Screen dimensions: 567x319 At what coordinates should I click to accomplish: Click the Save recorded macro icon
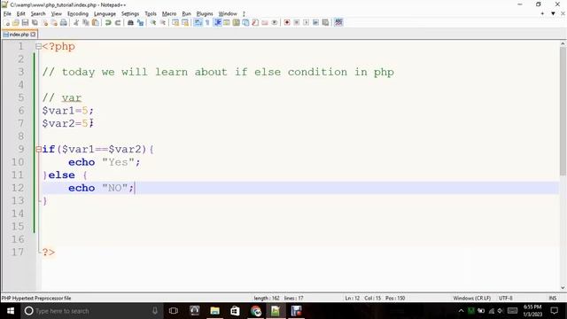click(x=325, y=23)
